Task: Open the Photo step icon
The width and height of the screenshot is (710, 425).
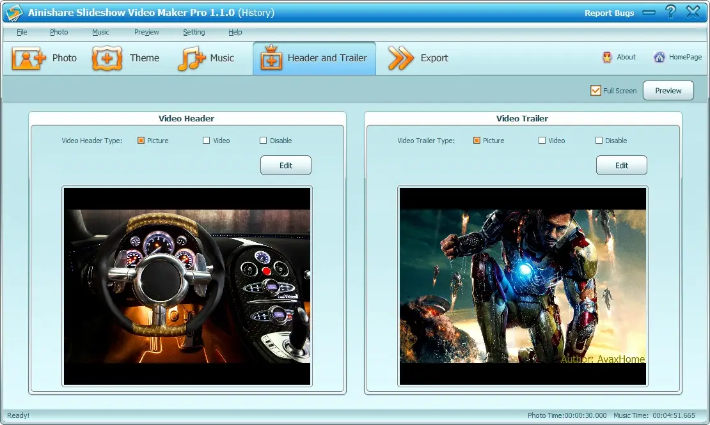Action: [29, 58]
